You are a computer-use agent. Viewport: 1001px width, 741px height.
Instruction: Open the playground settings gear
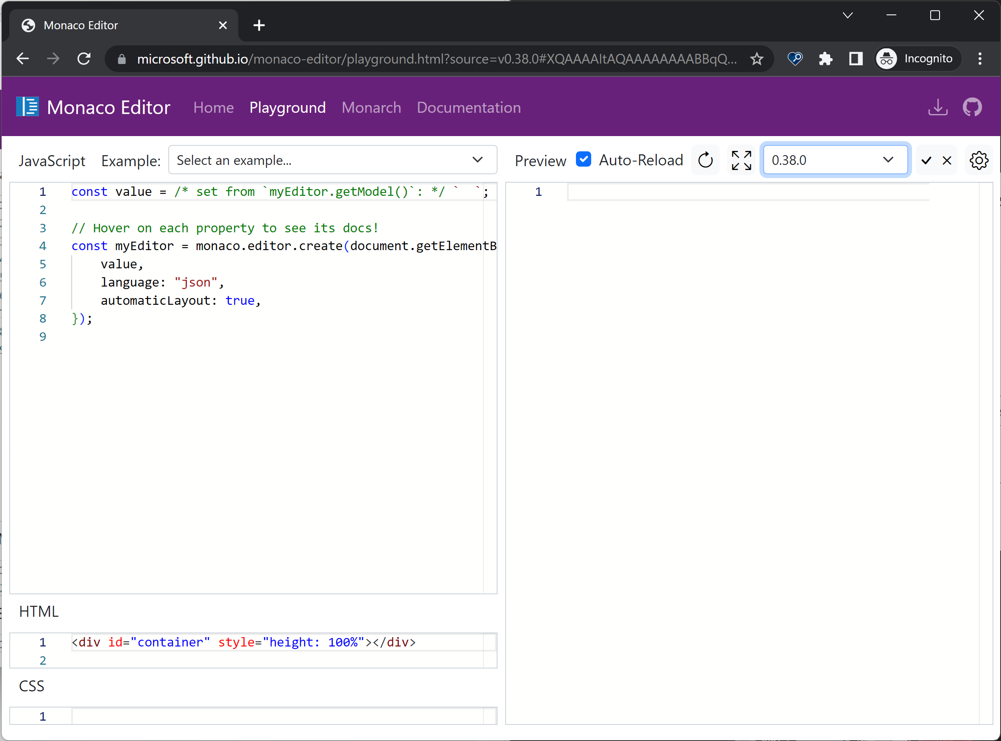(x=979, y=160)
